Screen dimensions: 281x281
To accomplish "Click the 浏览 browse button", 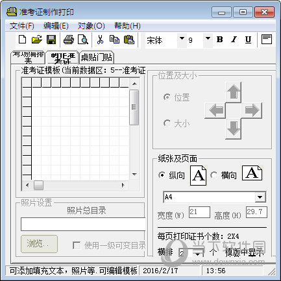I will [40, 244].
